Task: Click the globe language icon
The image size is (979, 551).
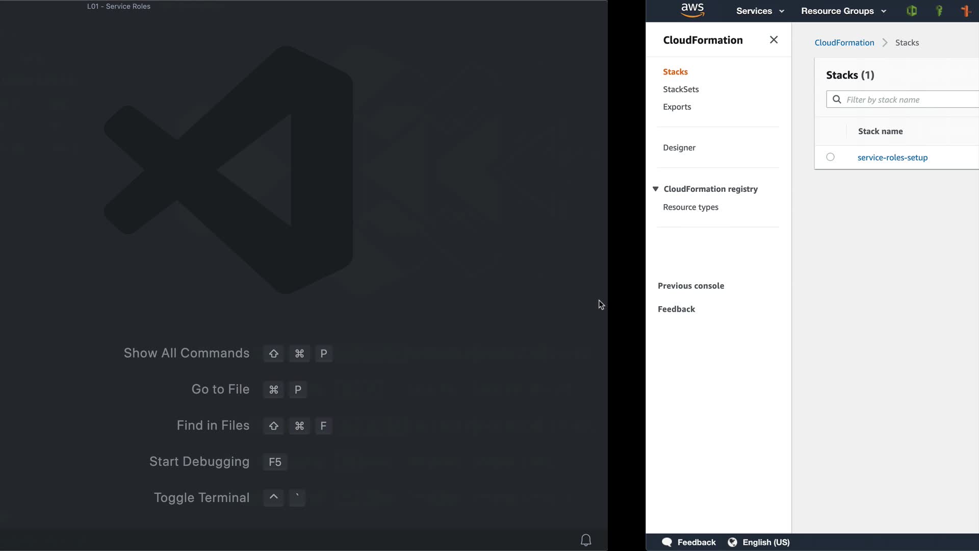Action: pyautogui.click(x=732, y=542)
